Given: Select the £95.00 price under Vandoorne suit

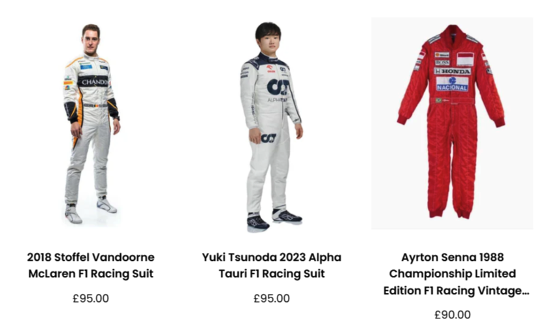Looking at the screenshot, I should point(91,298).
